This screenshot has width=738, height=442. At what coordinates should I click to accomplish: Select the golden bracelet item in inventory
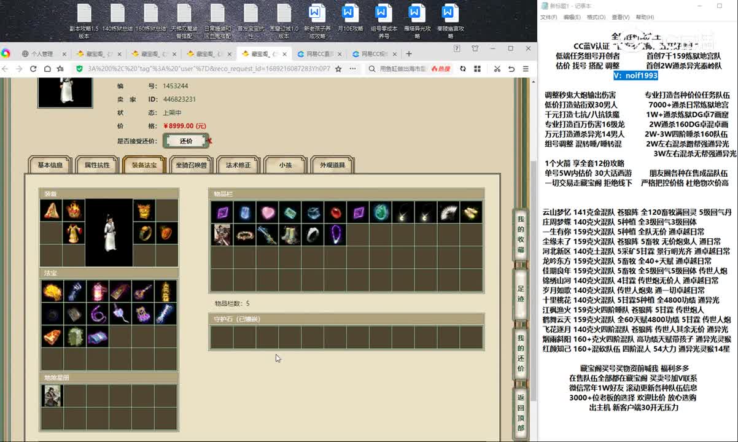pos(244,235)
